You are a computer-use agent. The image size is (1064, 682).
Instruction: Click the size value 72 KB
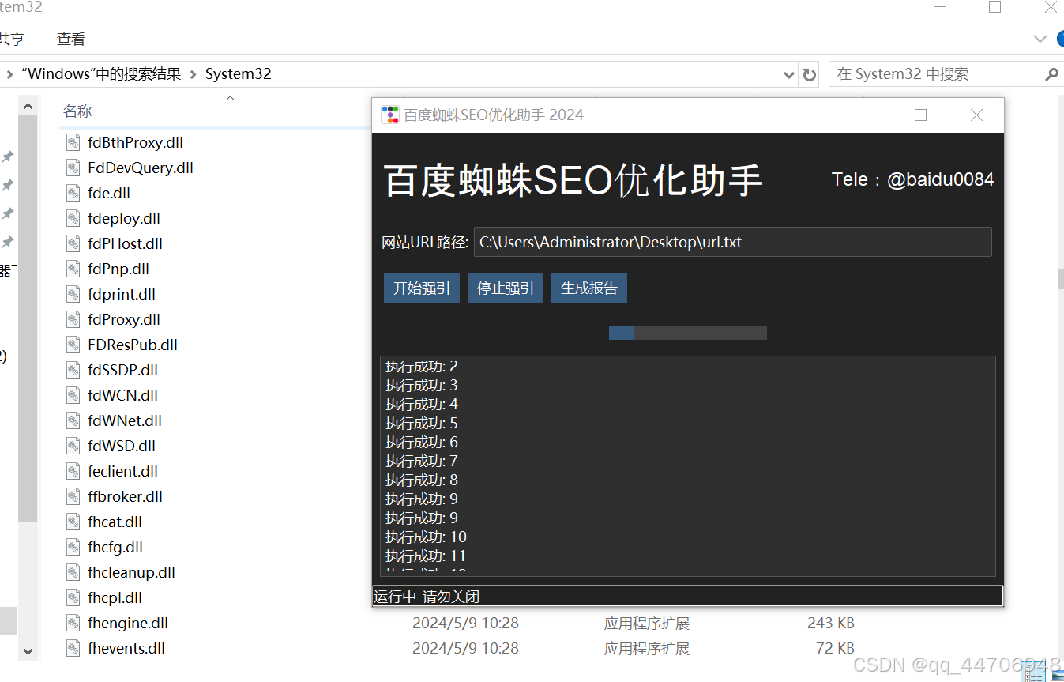pyautogui.click(x=836, y=649)
